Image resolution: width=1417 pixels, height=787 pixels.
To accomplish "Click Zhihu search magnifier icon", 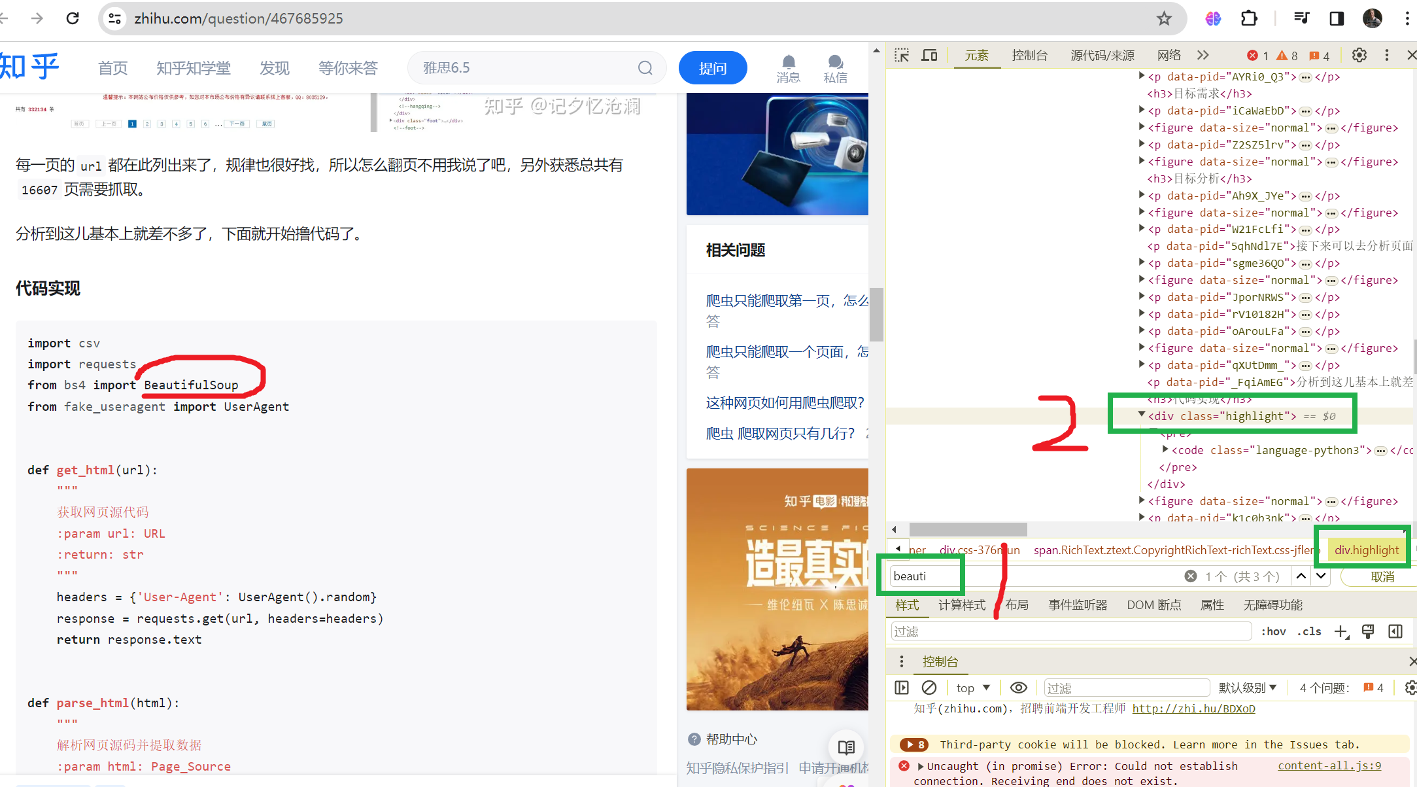I will tap(645, 68).
